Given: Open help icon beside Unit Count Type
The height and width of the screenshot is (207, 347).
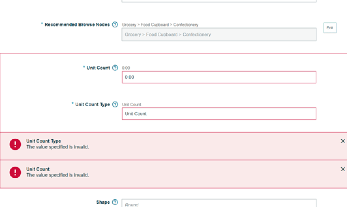Looking at the screenshot, I should click(115, 104).
